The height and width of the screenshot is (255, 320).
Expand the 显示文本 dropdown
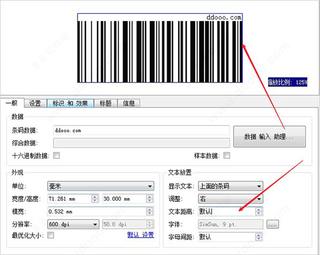[231, 186]
